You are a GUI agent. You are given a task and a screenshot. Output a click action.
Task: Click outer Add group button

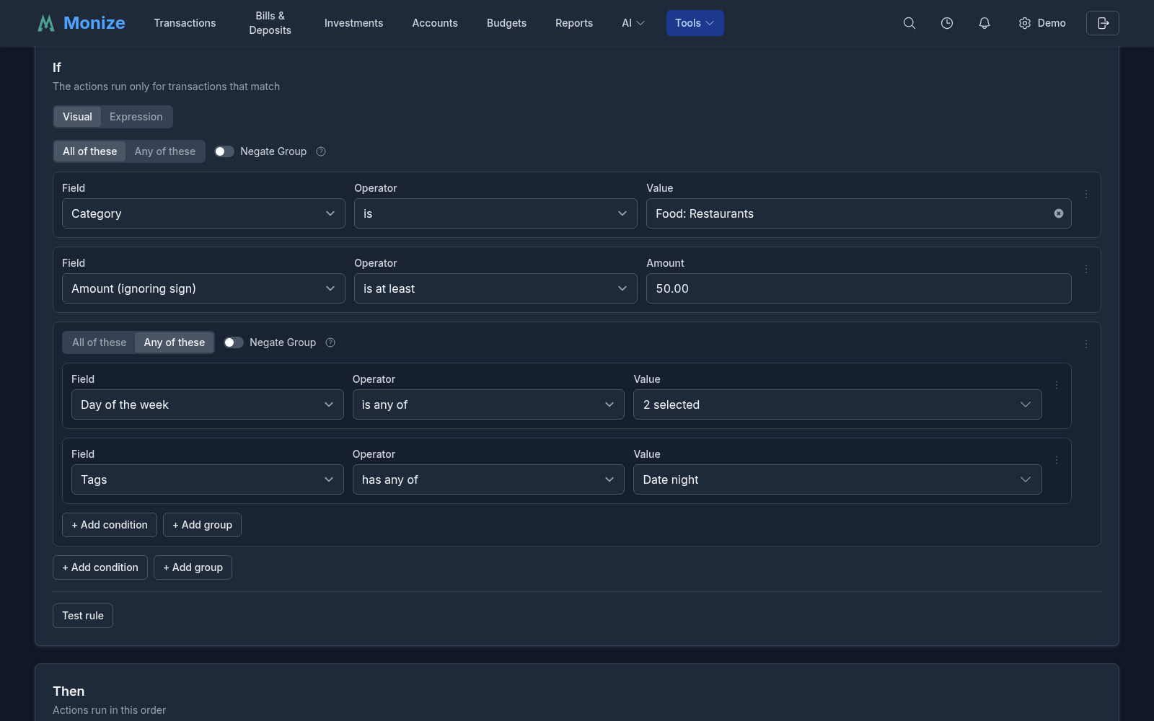193,567
